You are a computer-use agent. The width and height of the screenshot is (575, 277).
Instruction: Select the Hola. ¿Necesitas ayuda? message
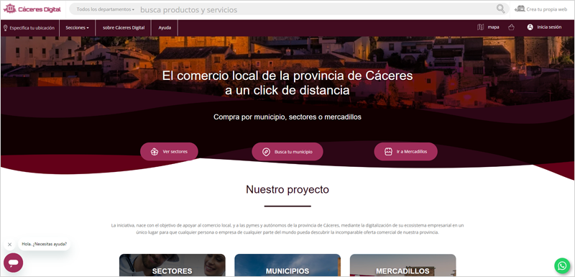pyautogui.click(x=45, y=244)
